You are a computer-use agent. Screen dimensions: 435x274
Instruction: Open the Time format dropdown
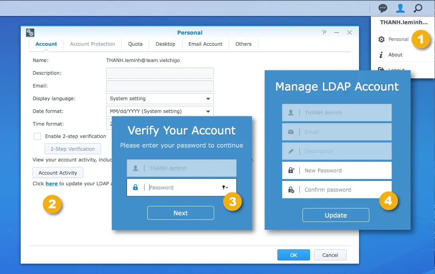[x=109, y=124]
